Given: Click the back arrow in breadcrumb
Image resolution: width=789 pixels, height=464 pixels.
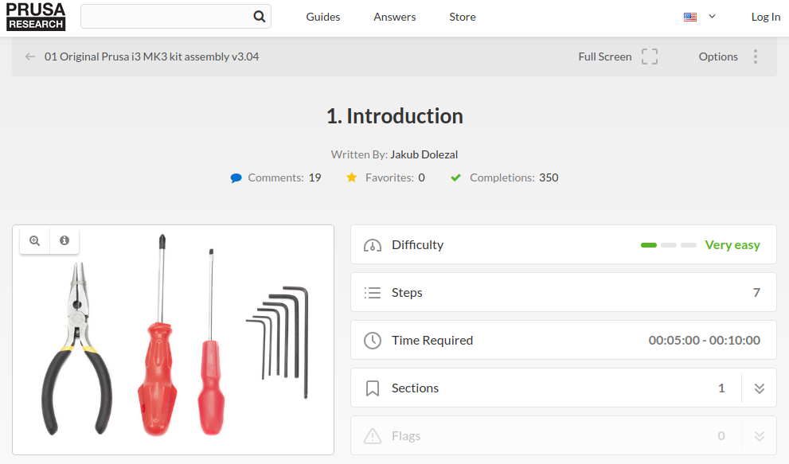Looking at the screenshot, I should (30, 57).
